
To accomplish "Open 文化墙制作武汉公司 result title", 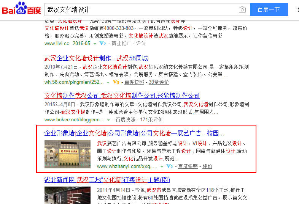I will (x=122, y=96).
